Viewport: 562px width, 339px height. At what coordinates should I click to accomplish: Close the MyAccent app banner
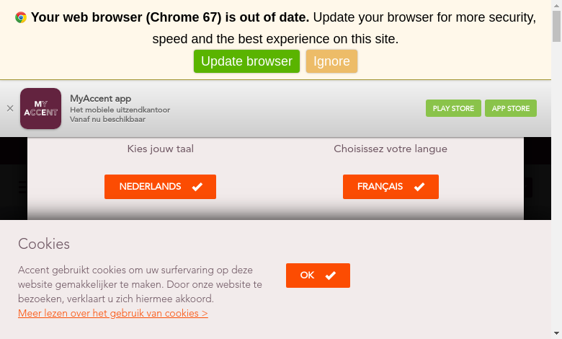[x=10, y=108]
